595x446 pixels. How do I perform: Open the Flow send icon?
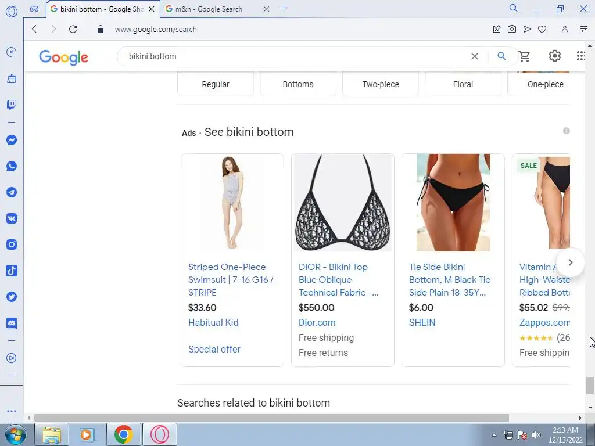(527, 29)
